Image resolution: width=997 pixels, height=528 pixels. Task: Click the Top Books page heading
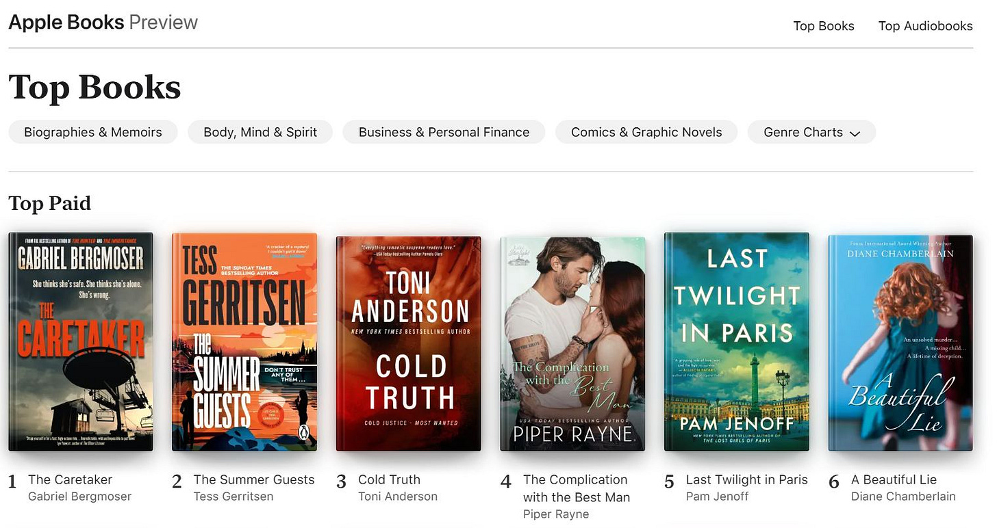tap(94, 88)
